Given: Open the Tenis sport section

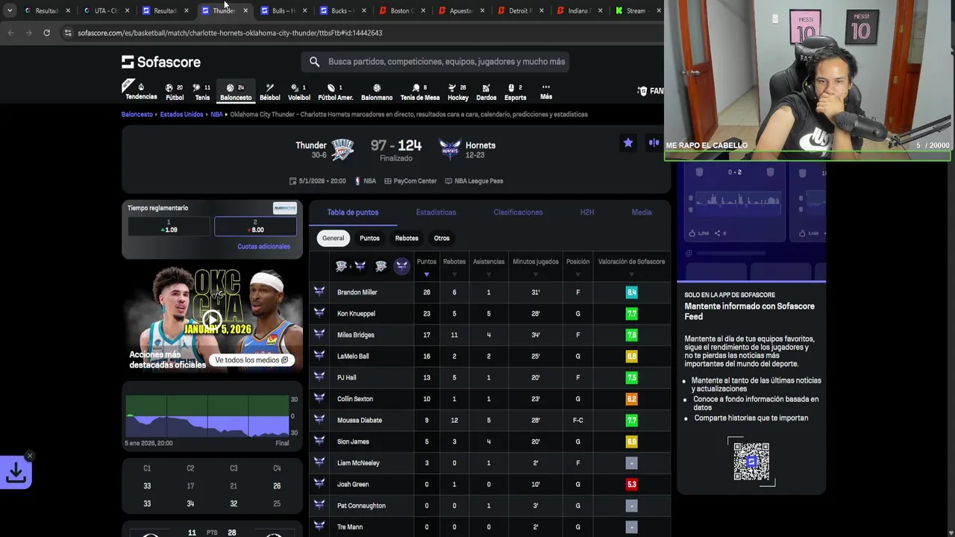Looking at the screenshot, I should click(202, 92).
